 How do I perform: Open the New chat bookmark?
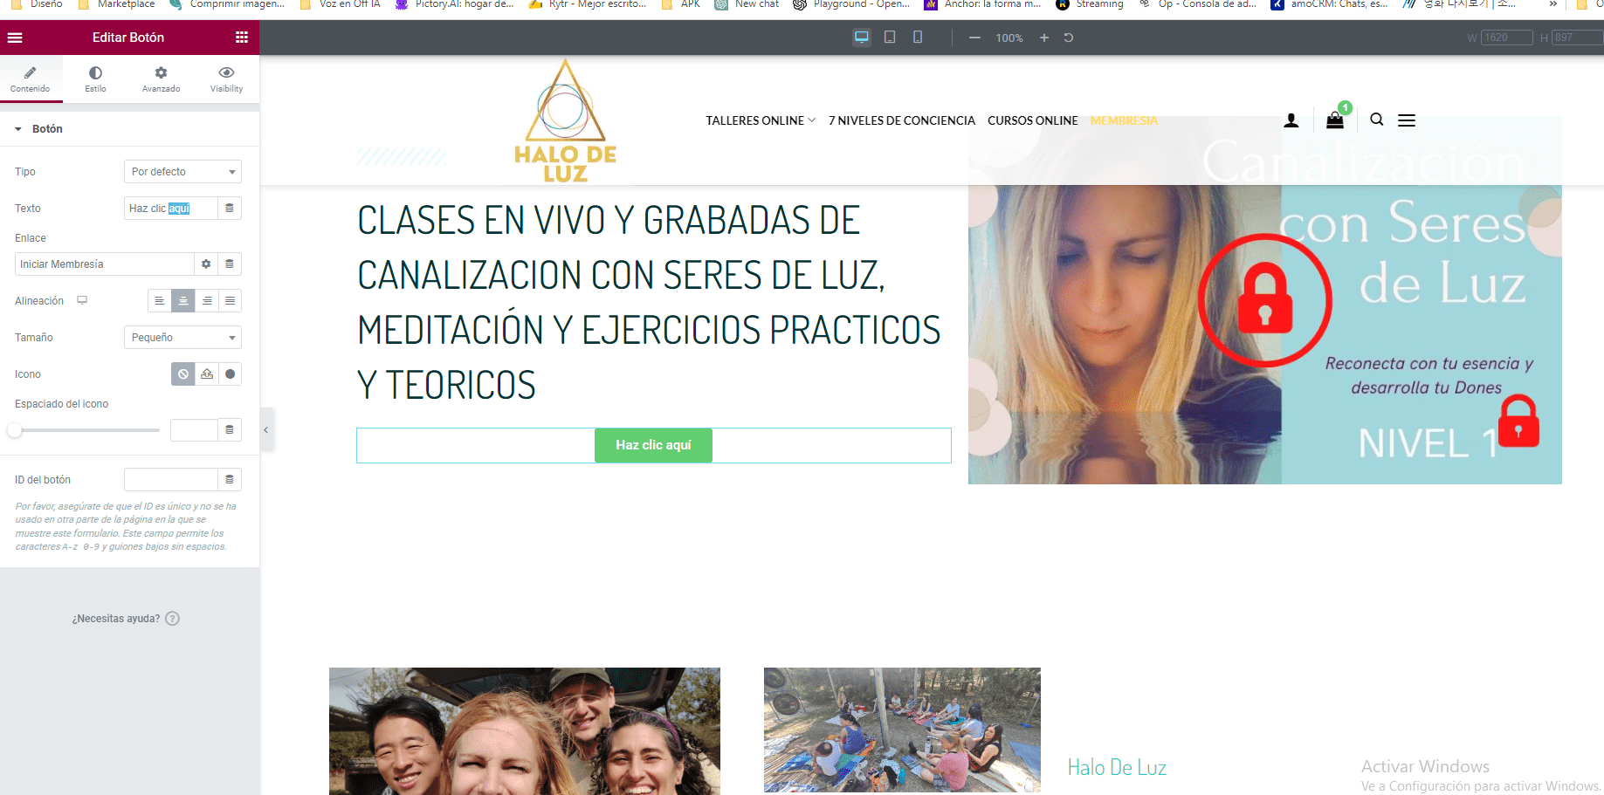click(x=747, y=4)
